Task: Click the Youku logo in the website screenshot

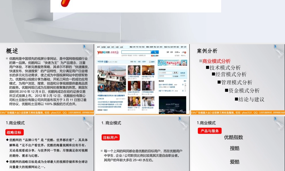Action: tap(104, 52)
